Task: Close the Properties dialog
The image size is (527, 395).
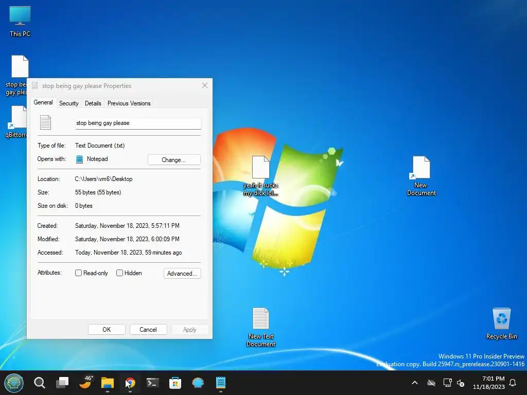Action: click(x=205, y=86)
